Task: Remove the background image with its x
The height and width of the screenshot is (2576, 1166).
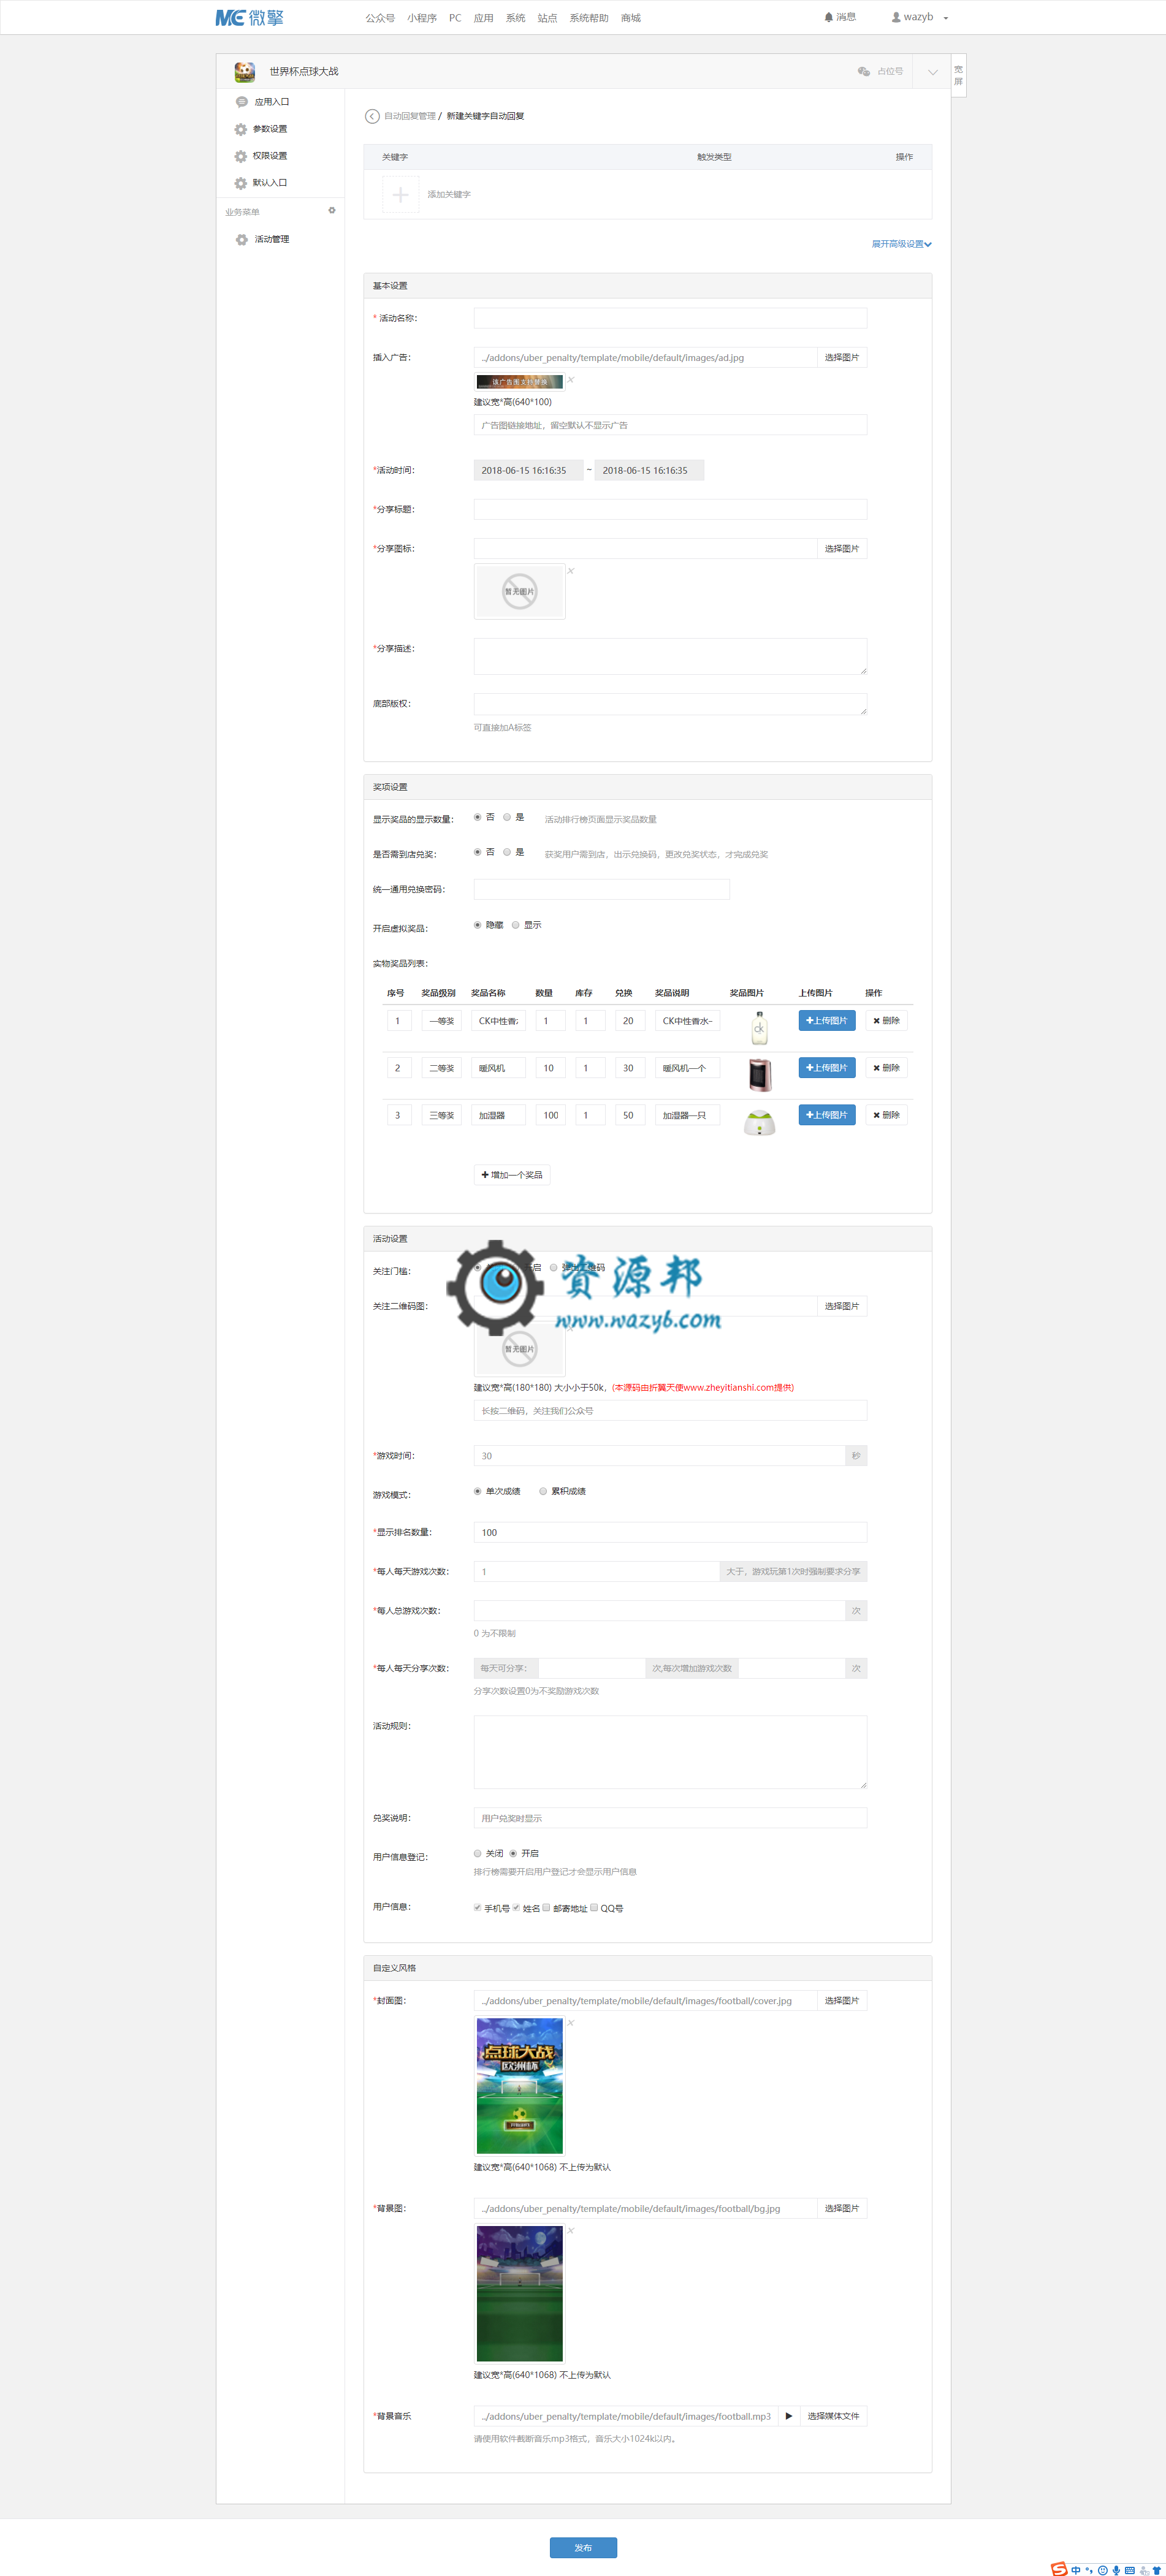Action: [571, 2230]
